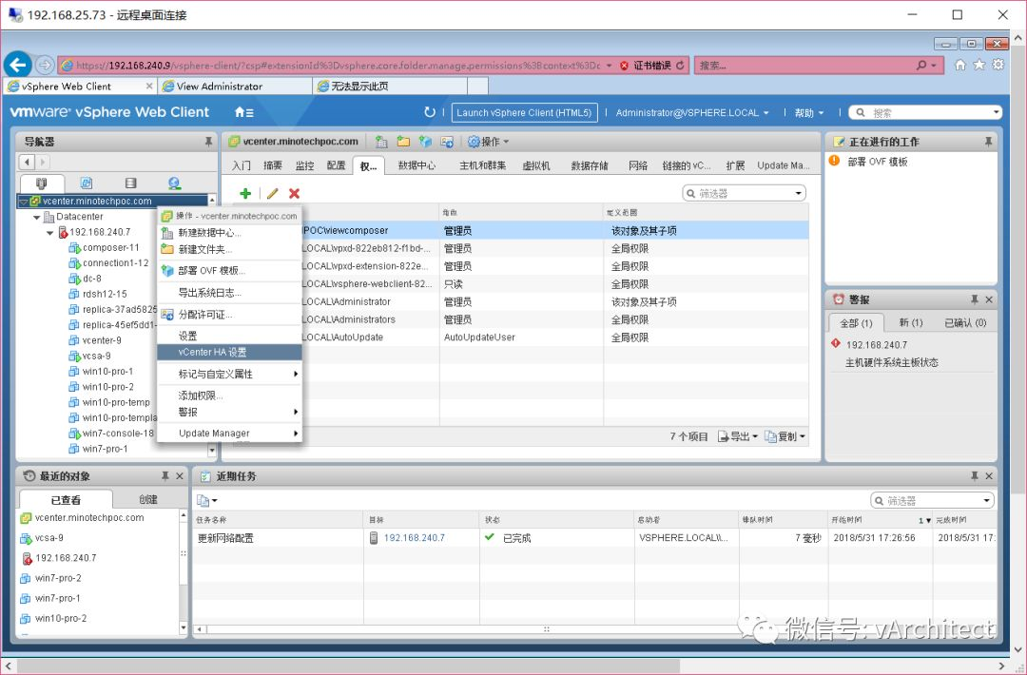Close the Alarms panel

[989, 299]
